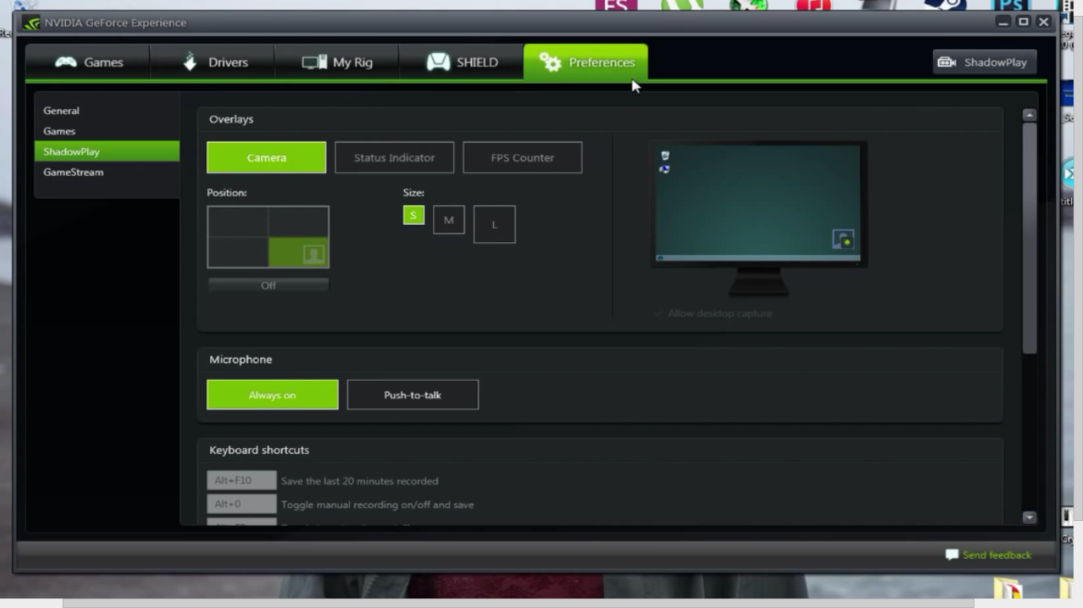Close the GeForce Experience window
1083x608 pixels.
(1043, 22)
